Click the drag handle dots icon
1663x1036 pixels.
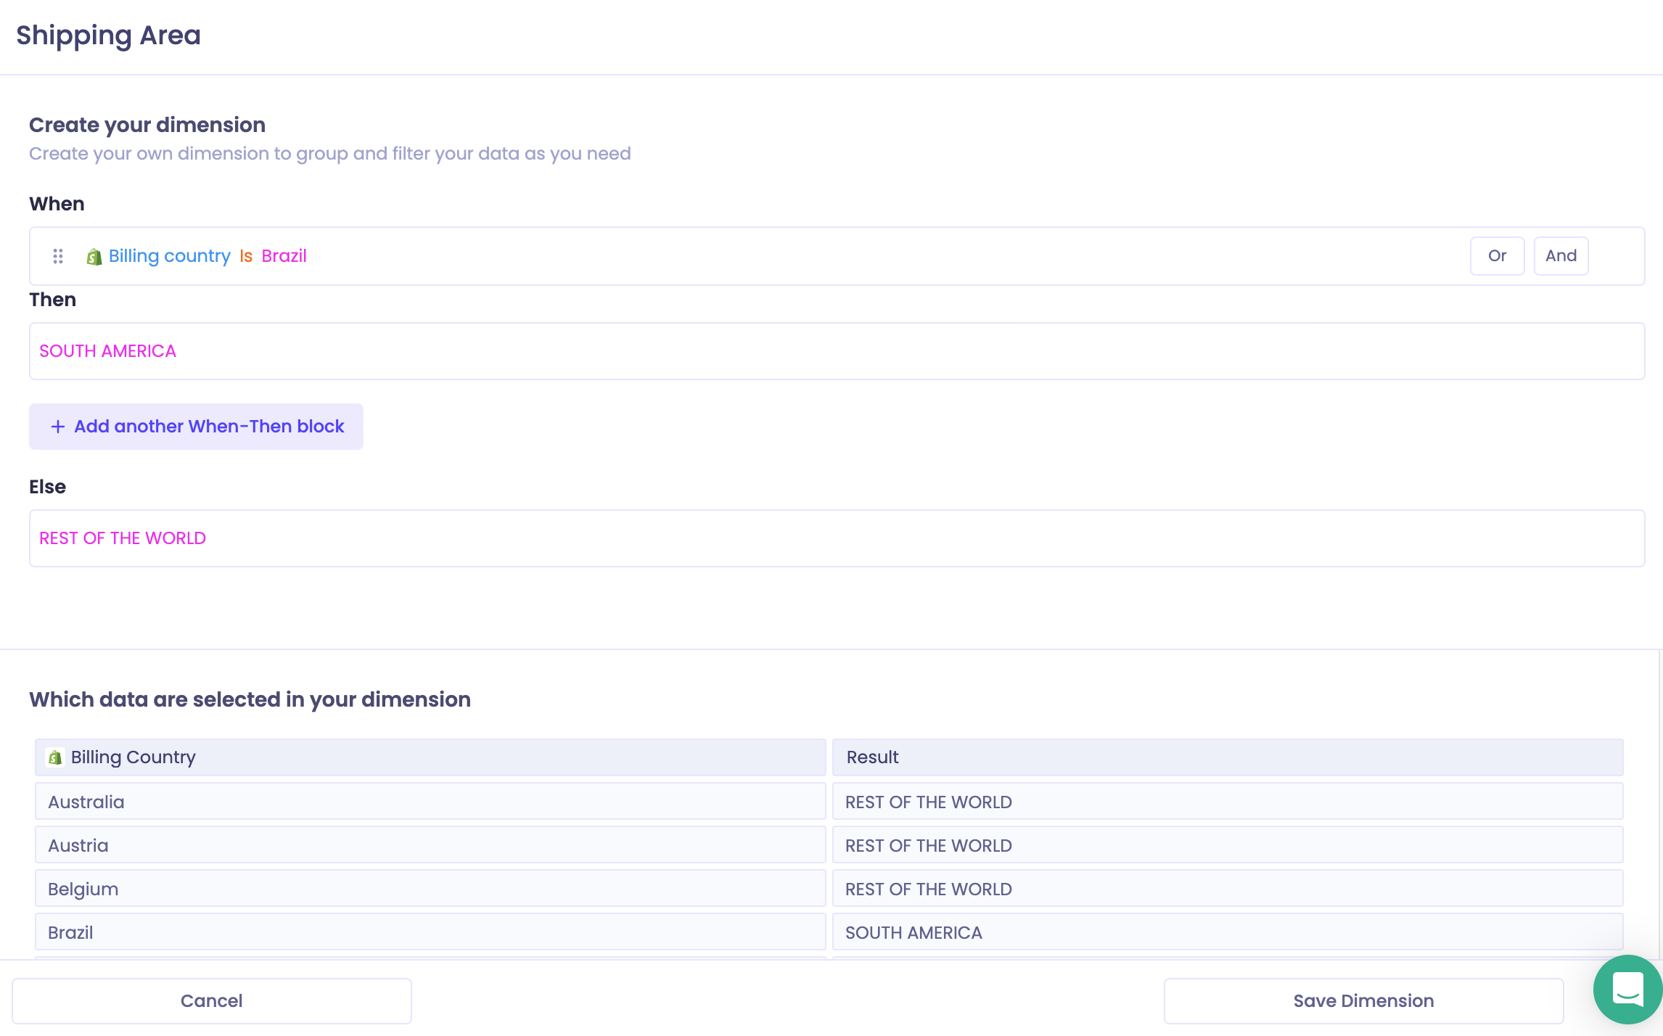58,256
